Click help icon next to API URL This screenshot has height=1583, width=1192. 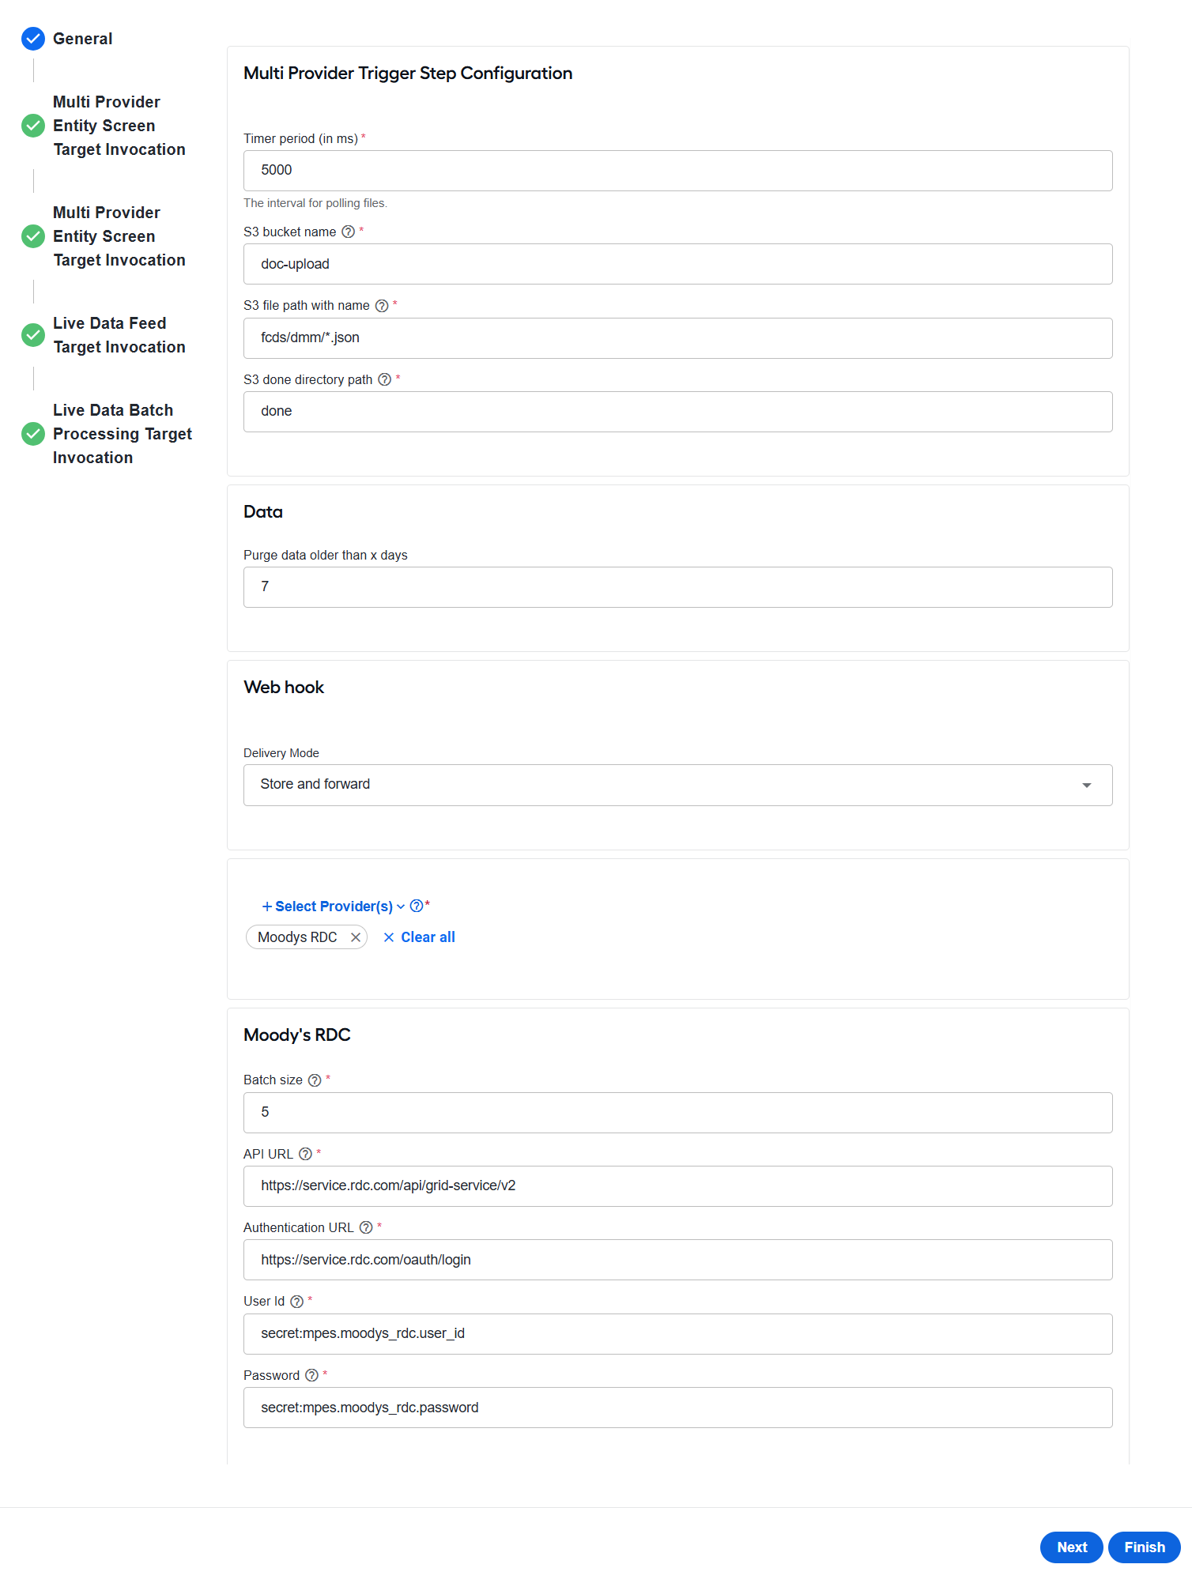(305, 1154)
